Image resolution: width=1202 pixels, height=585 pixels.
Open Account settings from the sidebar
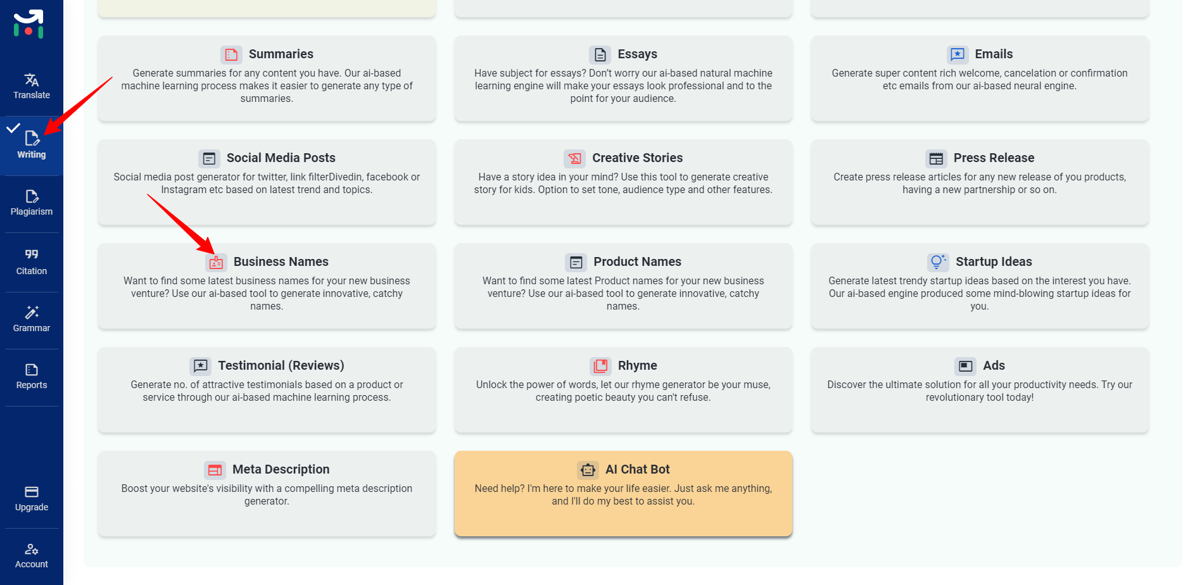click(31, 555)
